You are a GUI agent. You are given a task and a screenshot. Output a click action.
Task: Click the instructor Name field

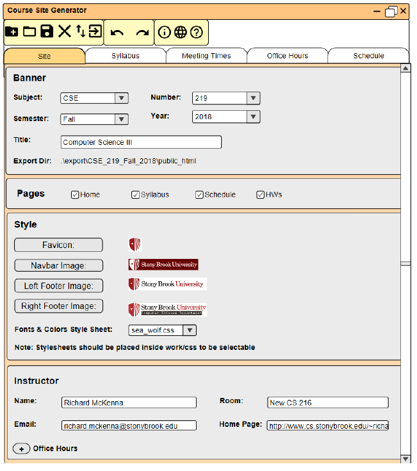click(129, 403)
